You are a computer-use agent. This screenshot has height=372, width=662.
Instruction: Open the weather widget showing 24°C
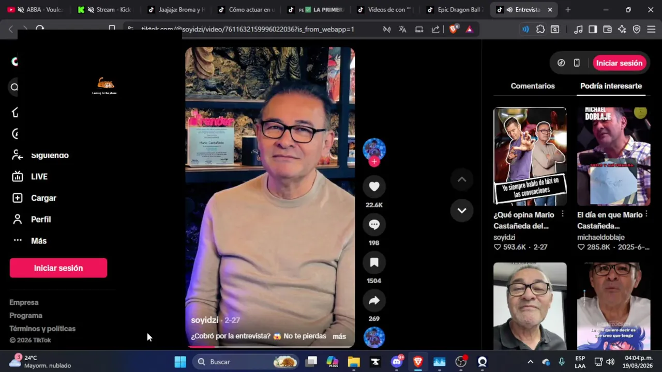pyautogui.click(x=40, y=362)
